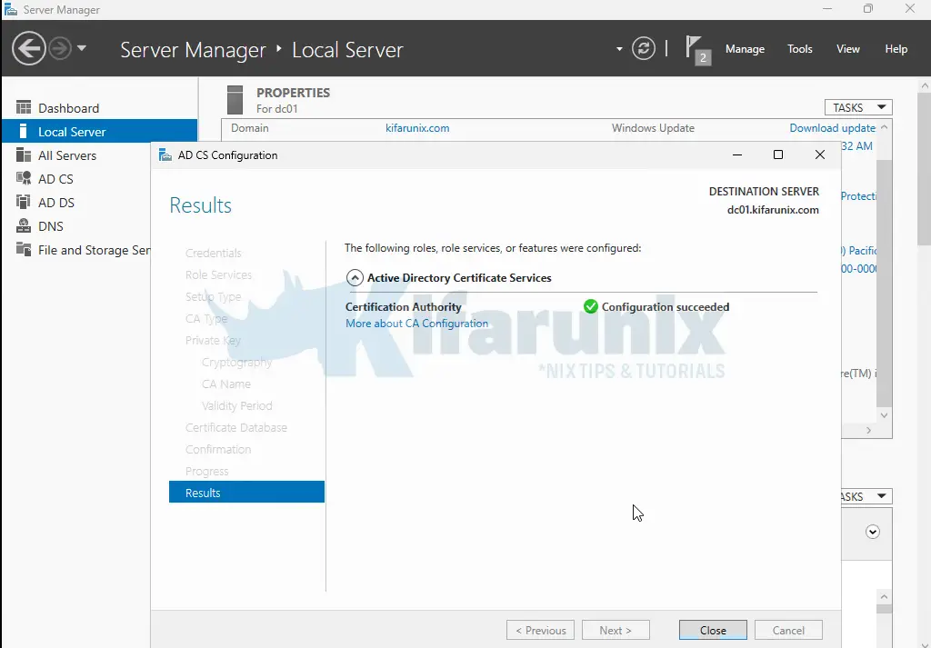The image size is (931, 648).
Task: Click the PROPERTIES server tower icon
Action: pyautogui.click(x=235, y=100)
